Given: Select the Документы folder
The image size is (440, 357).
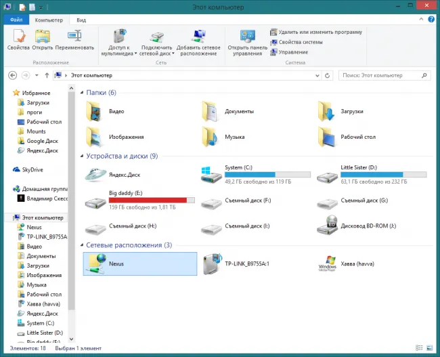Looking at the screenshot, I should (x=228, y=111).
